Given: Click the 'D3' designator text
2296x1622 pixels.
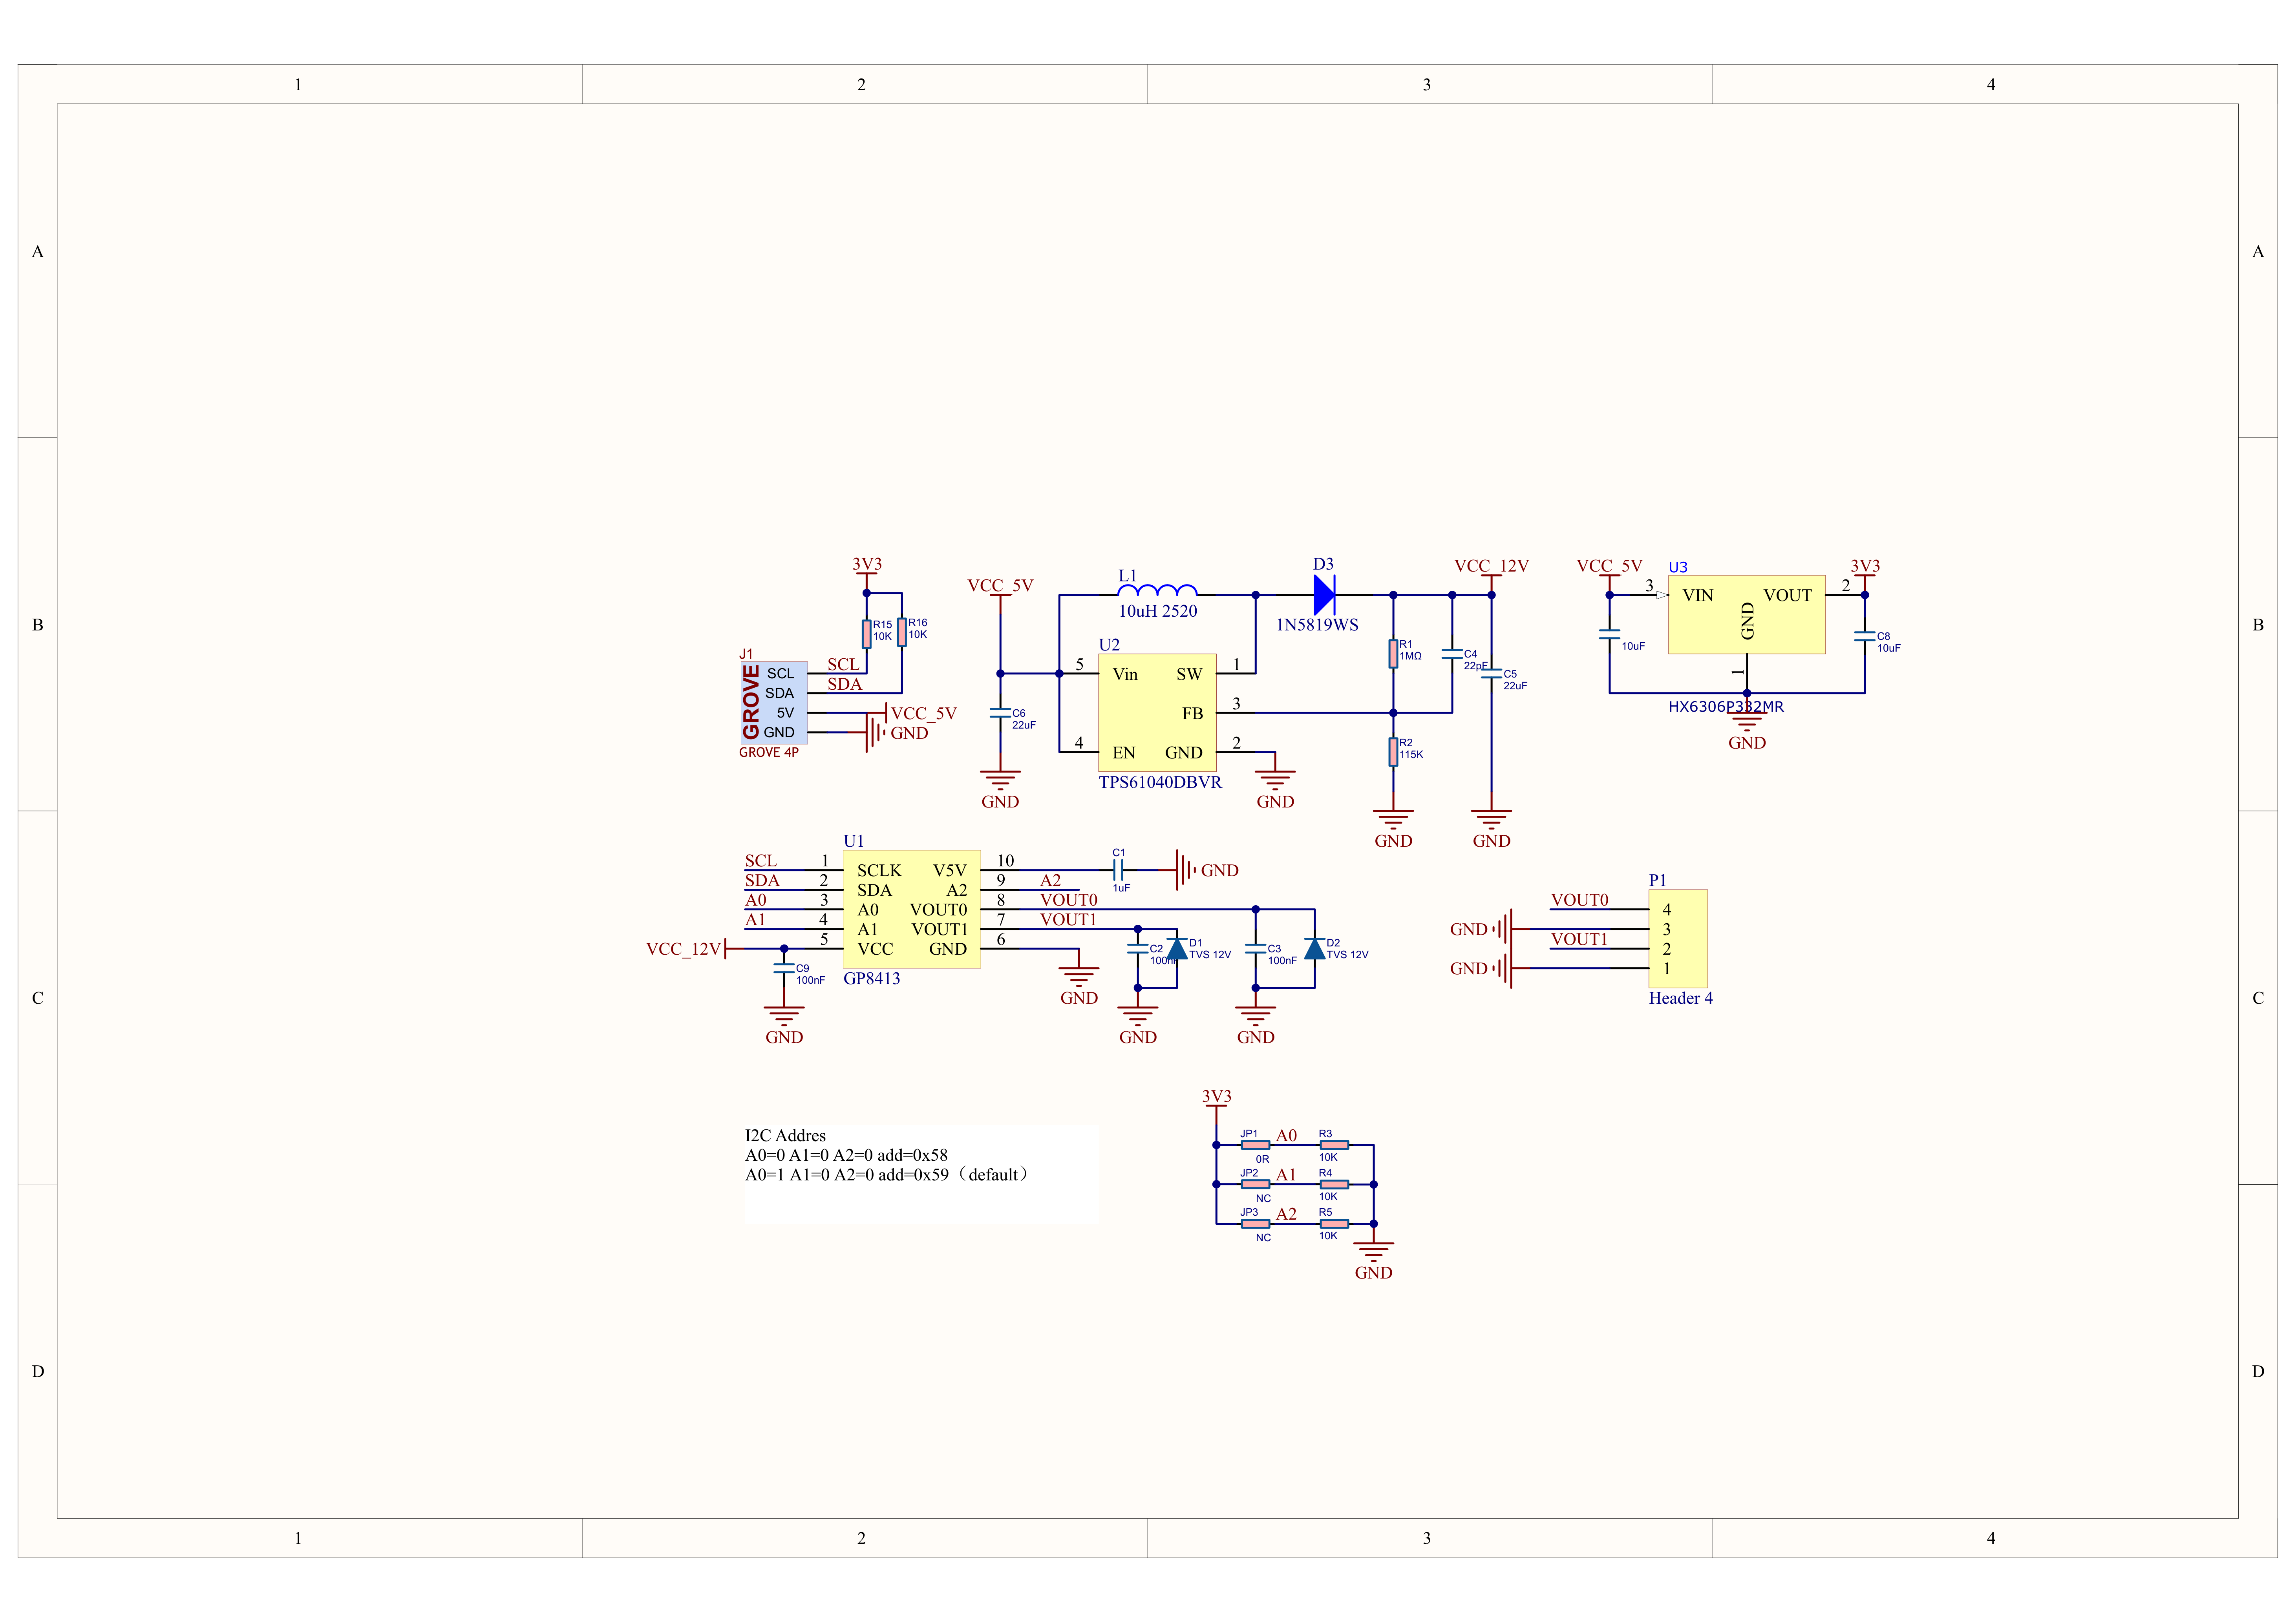Looking at the screenshot, I should point(1323,564).
